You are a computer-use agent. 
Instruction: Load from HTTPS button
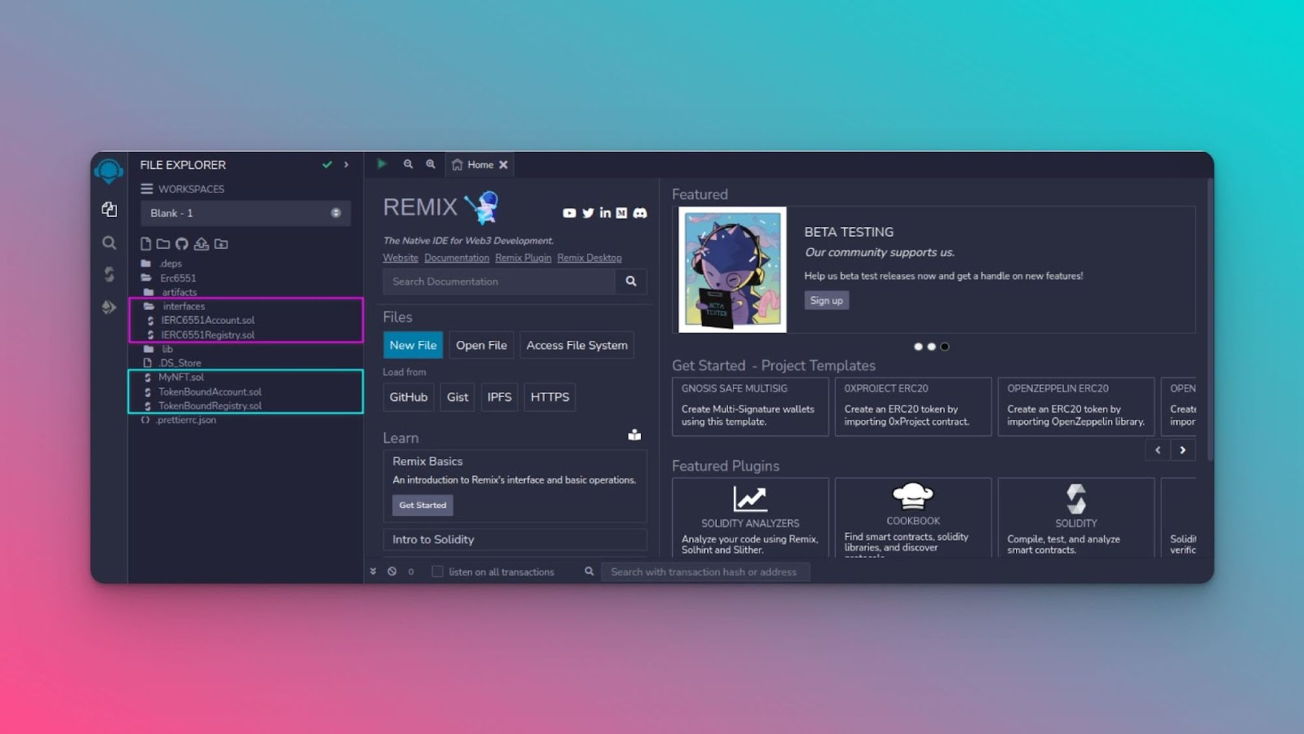coord(550,397)
